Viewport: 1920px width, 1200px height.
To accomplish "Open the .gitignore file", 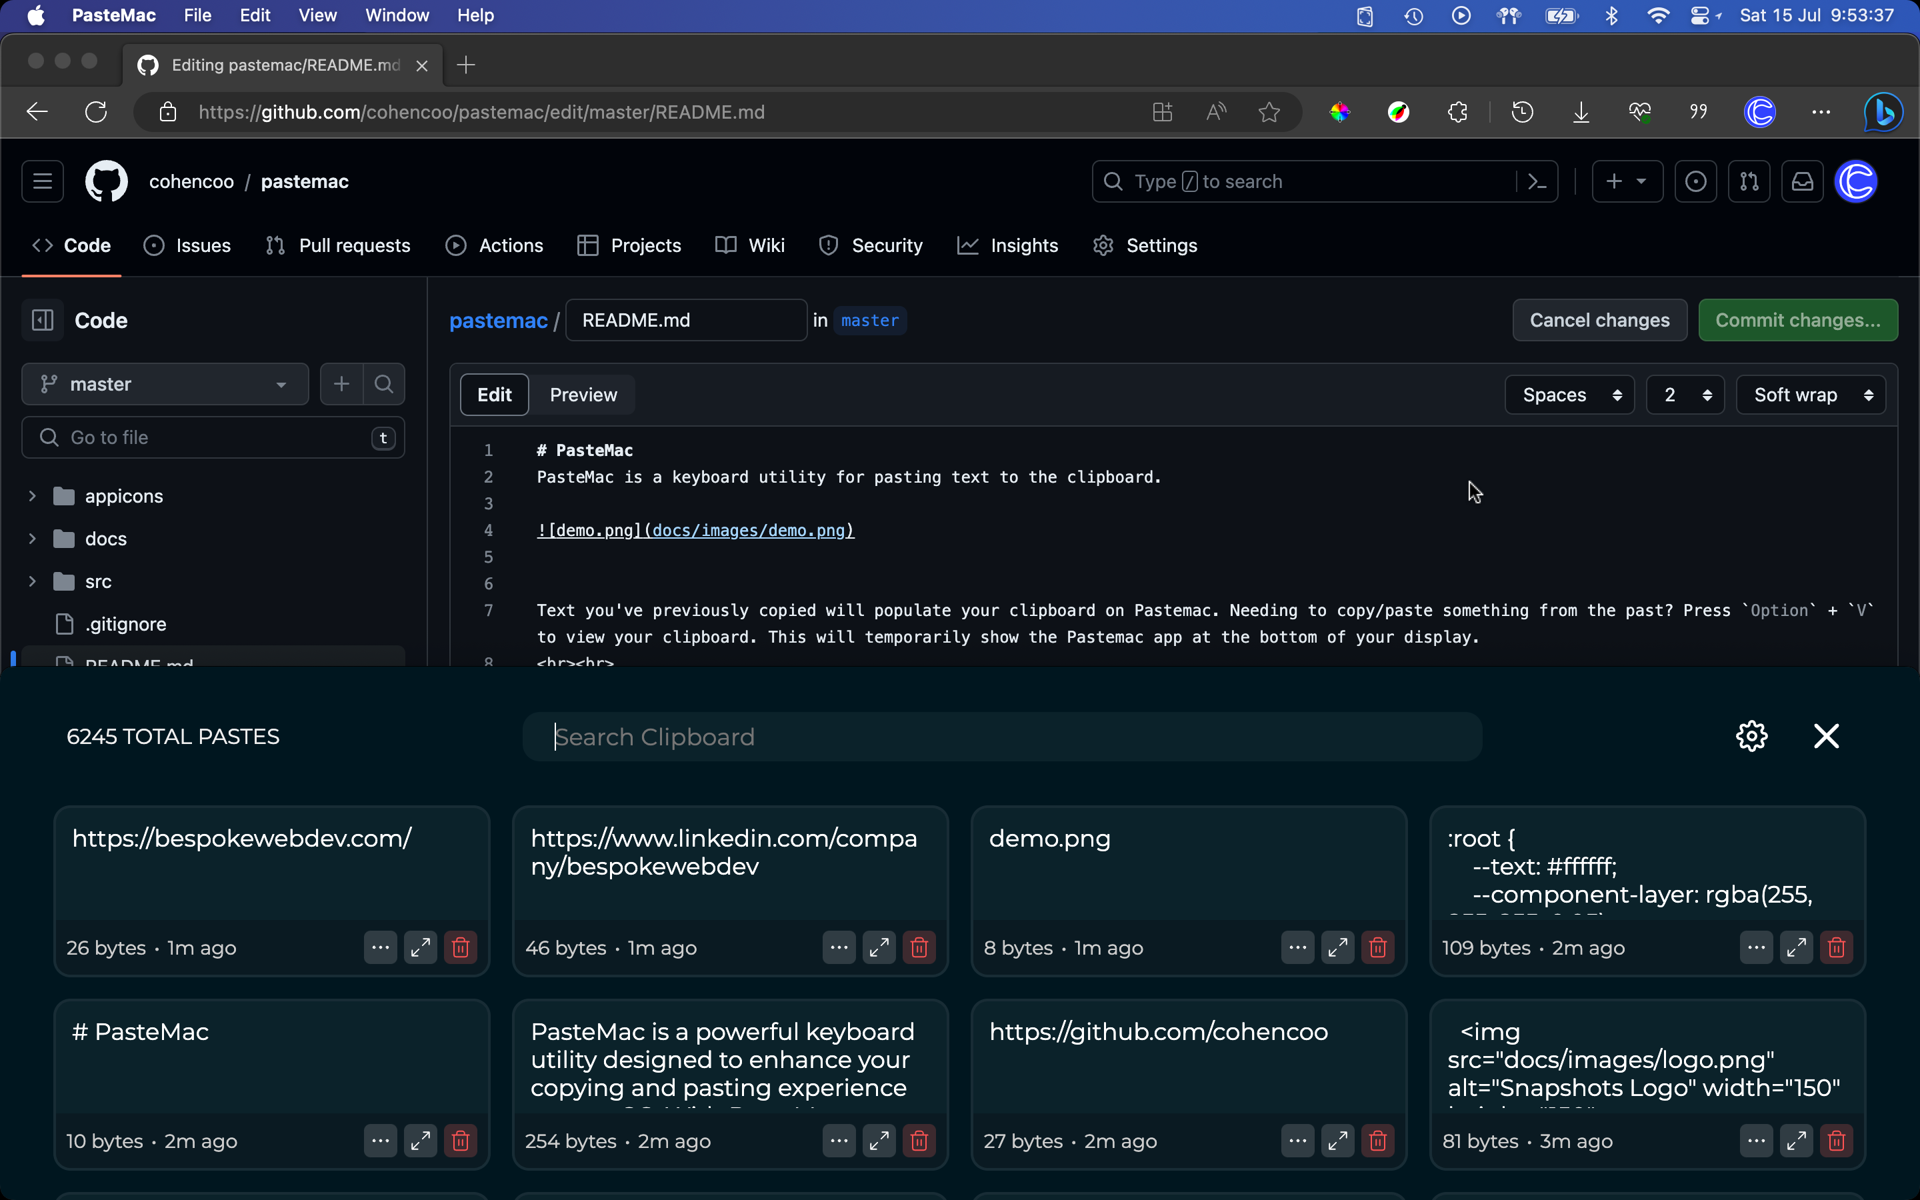I will 125,625.
